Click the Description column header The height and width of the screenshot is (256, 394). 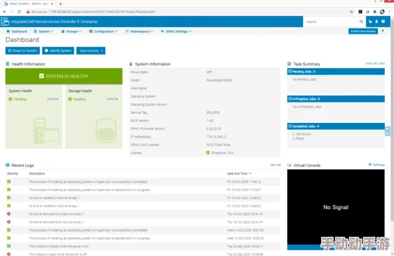coord(37,173)
